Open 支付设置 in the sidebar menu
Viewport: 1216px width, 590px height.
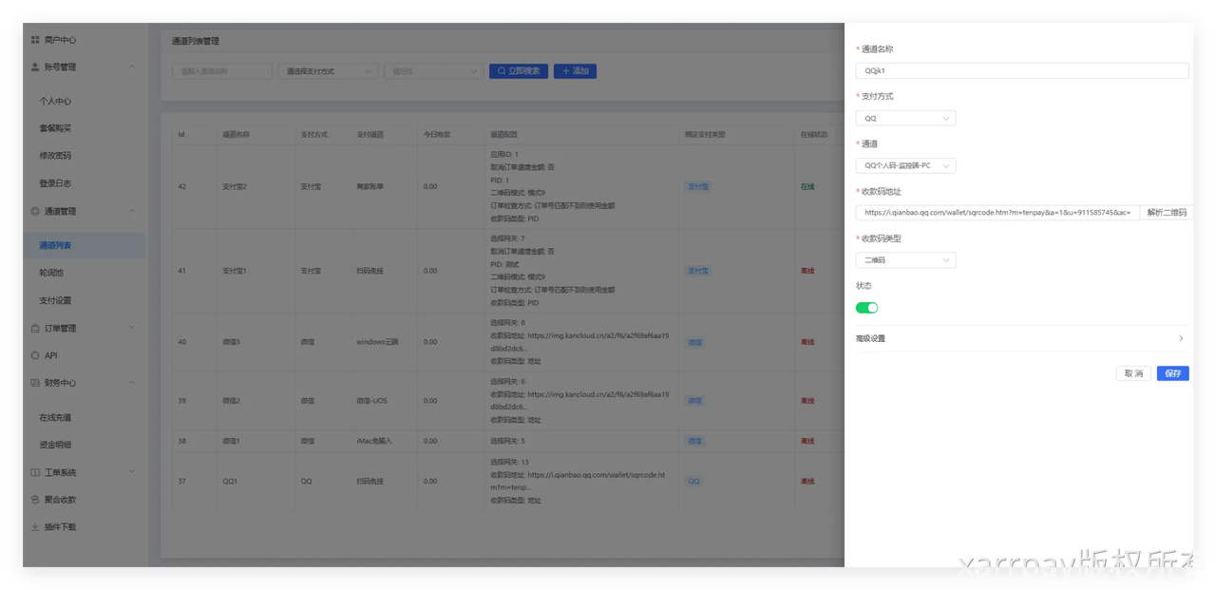click(55, 300)
